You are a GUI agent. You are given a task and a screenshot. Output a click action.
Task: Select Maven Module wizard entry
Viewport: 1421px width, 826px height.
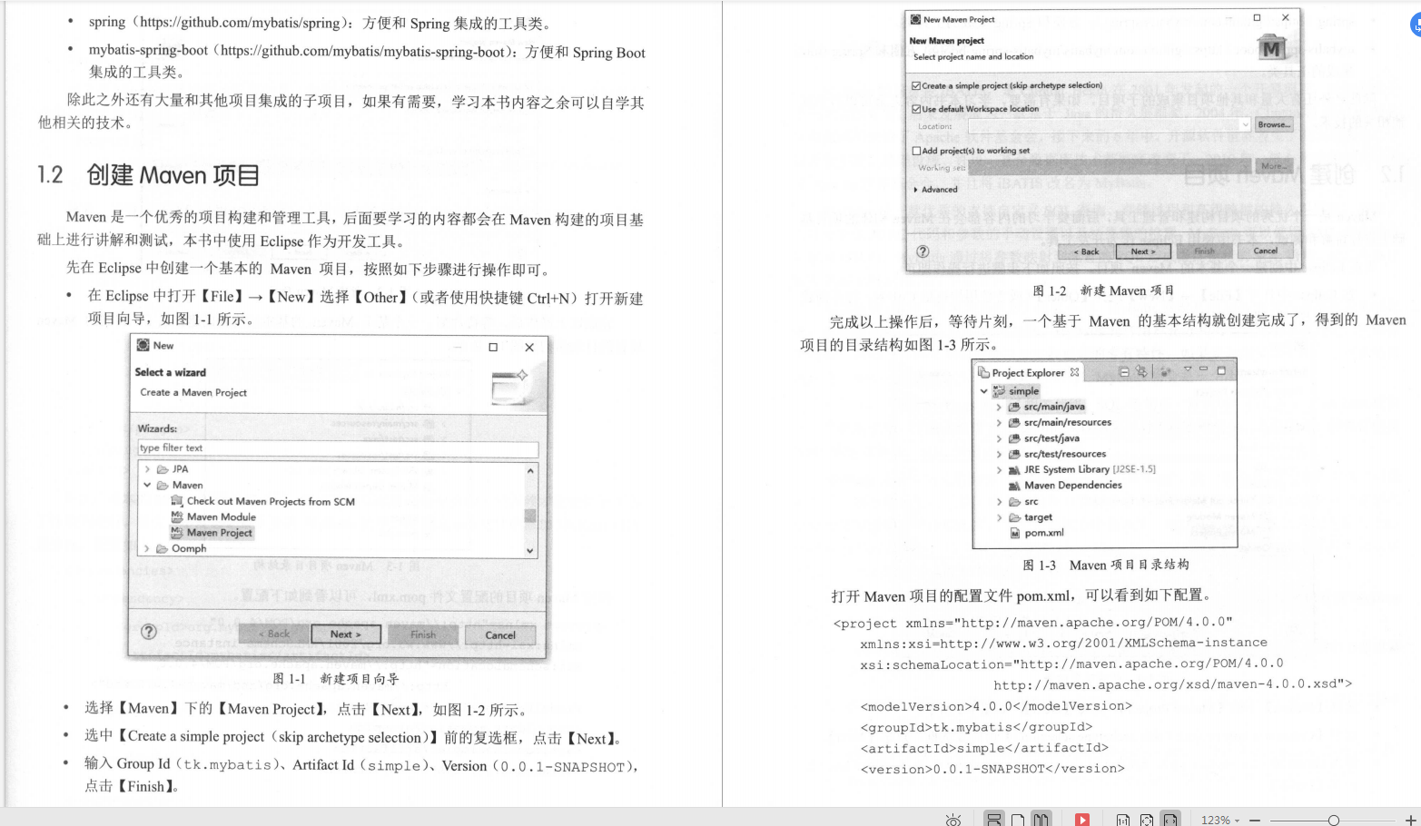pyautogui.click(x=213, y=516)
